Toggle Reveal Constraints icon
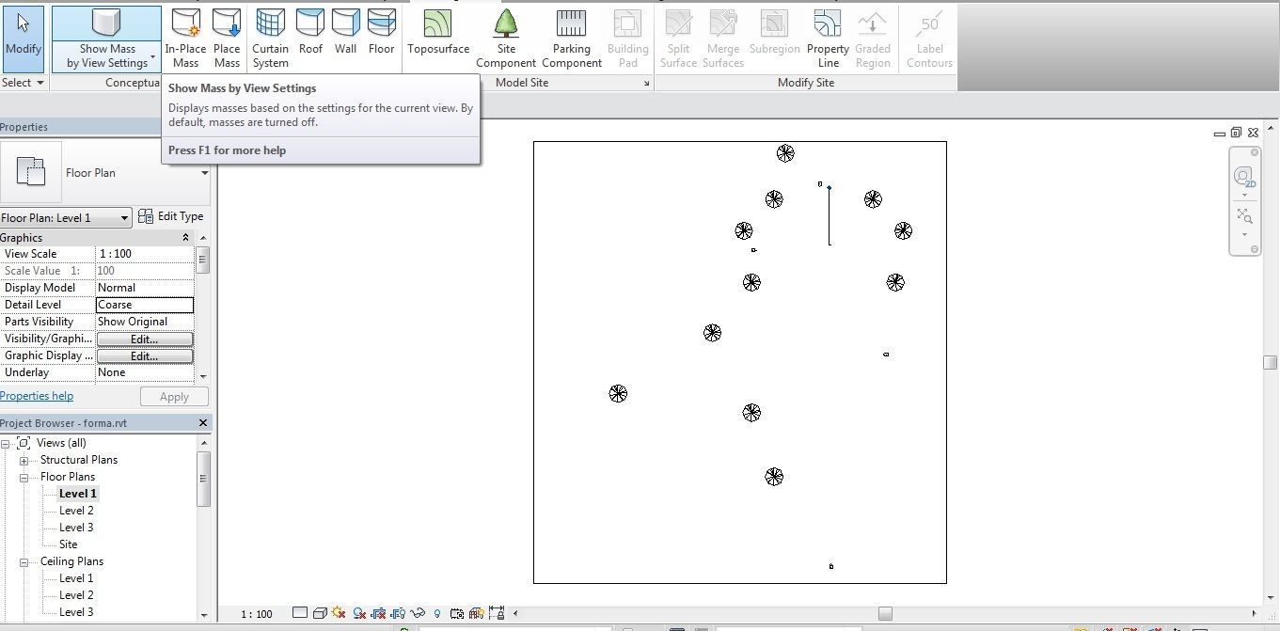Viewport: 1280px width, 631px height. [x=497, y=613]
